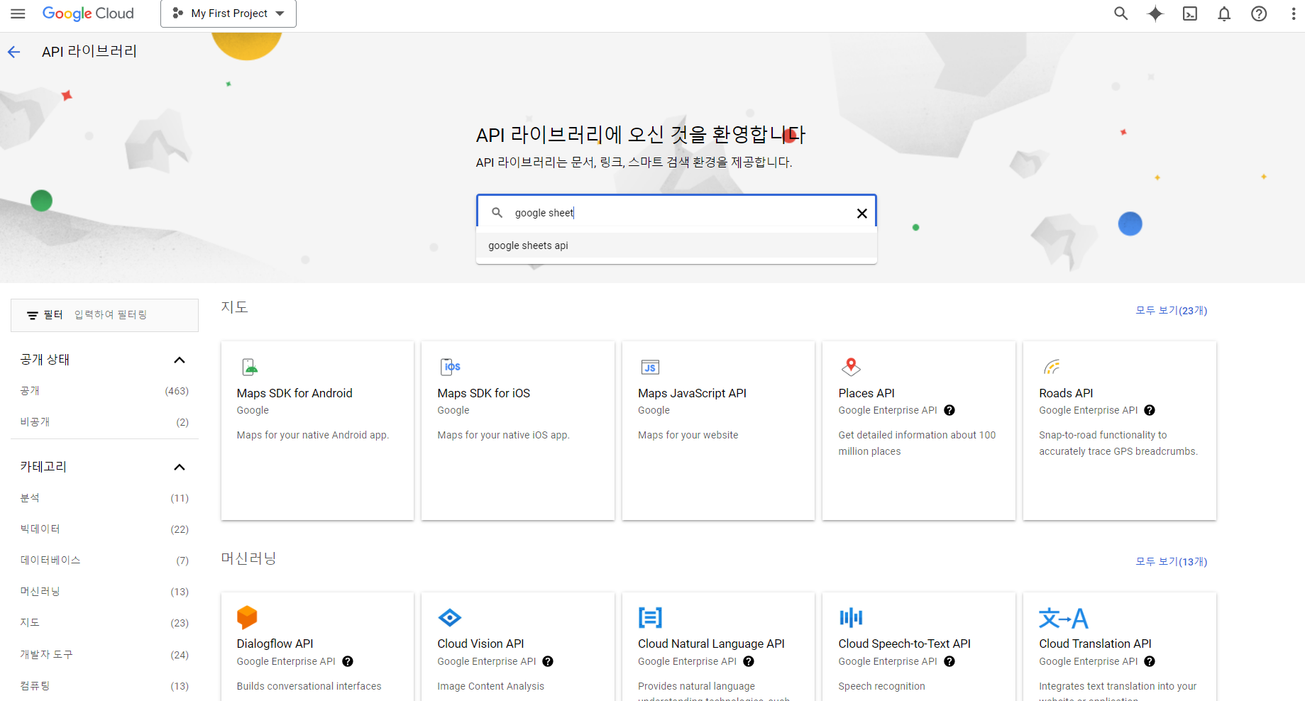This screenshot has height=701, width=1305.
Task: Click help icon beside Speech-to-Text enterprise label
Action: 949,661
